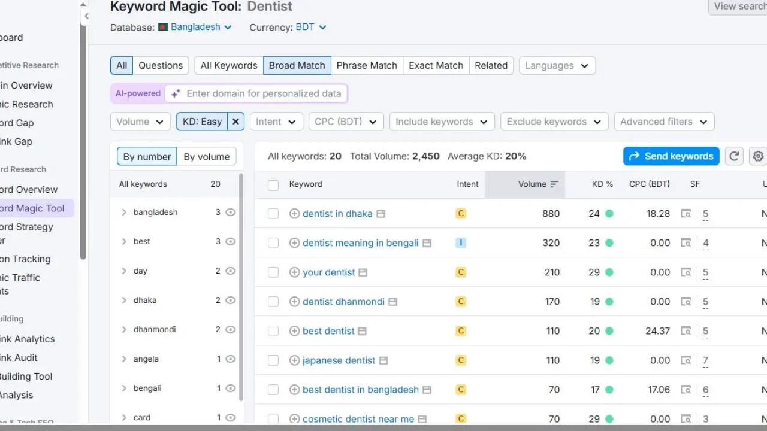Expand the "dhaka" keyword group
This screenshot has width=767, height=431.
click(124, 300)
